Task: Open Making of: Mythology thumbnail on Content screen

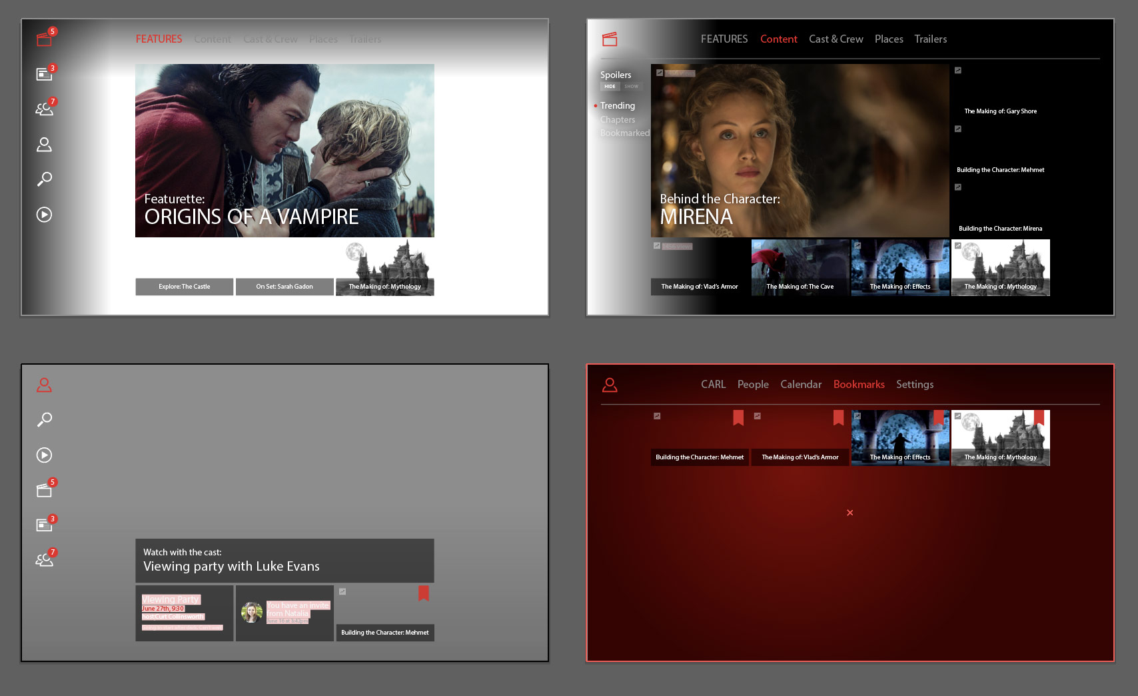Action: click(1001, 267)
